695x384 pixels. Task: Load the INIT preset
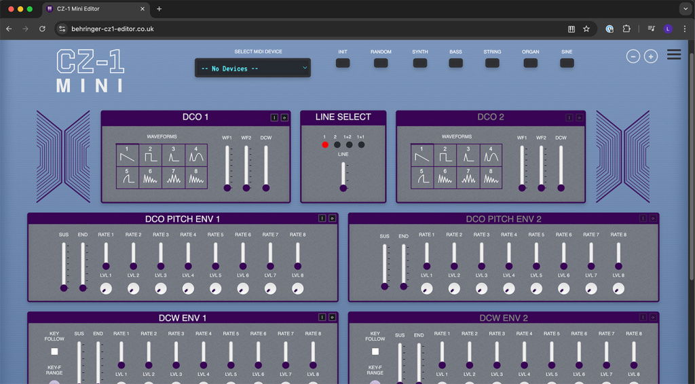coord(343,63)
